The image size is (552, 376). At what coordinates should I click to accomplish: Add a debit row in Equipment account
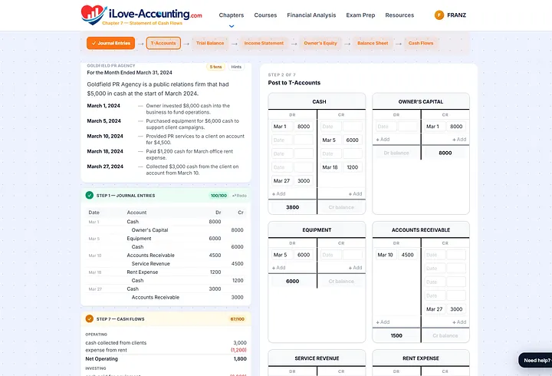279,268
